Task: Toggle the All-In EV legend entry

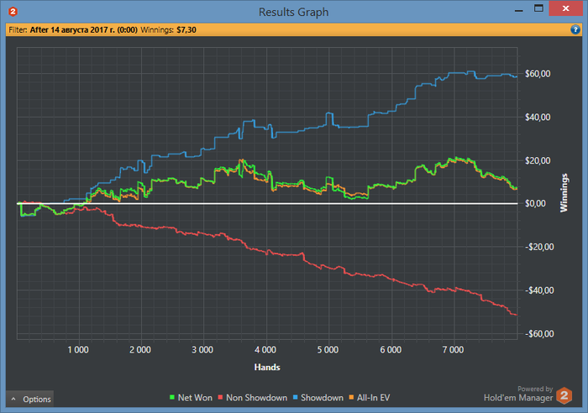Action: tap(370, 398)
